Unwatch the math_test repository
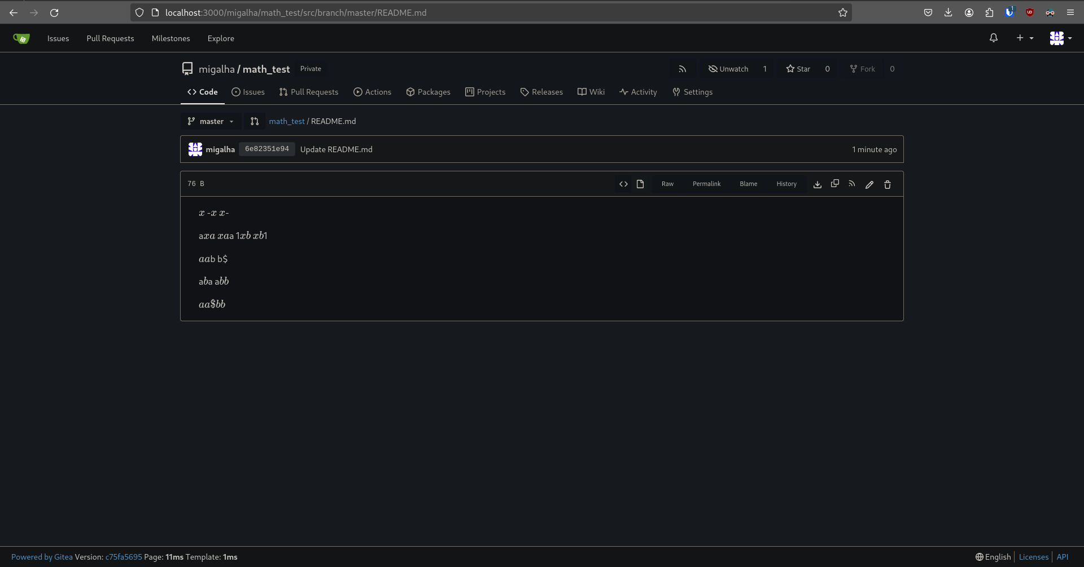 click(728, 69)
